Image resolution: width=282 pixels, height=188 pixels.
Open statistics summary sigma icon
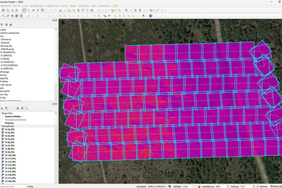[140, 10]
